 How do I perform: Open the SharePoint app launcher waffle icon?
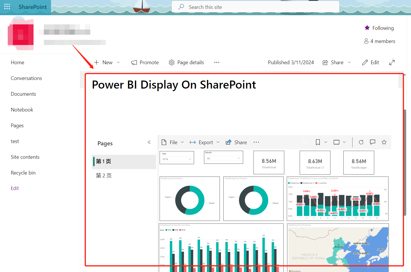[x=7, y=6]
